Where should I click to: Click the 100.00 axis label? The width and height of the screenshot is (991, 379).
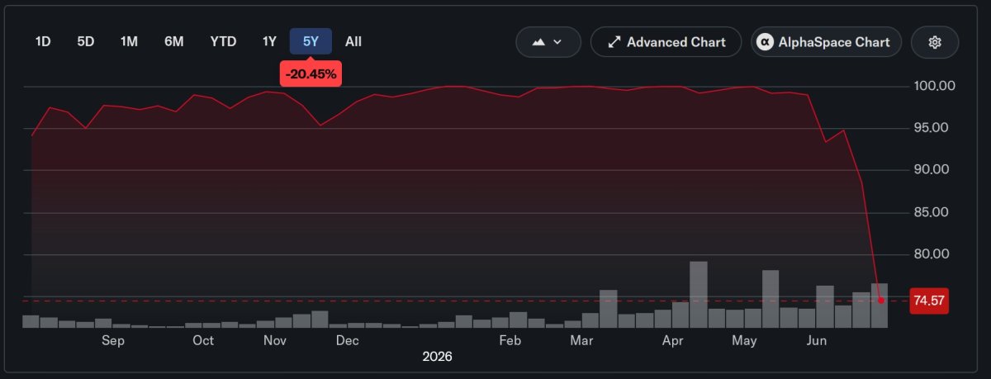click(x=935, y=86)
